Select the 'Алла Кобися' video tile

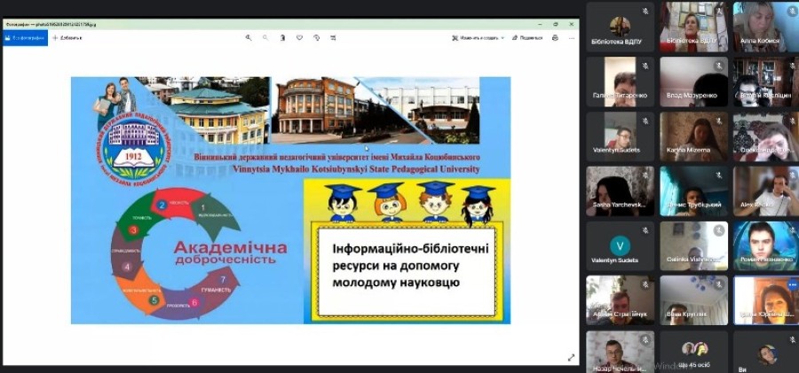(766, 27)
